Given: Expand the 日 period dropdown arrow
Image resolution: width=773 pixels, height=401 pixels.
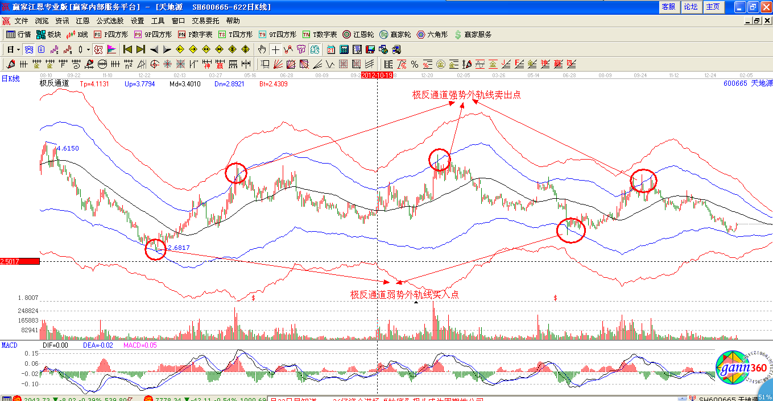Looking at the screenshot, I should [x=18, y=49].
